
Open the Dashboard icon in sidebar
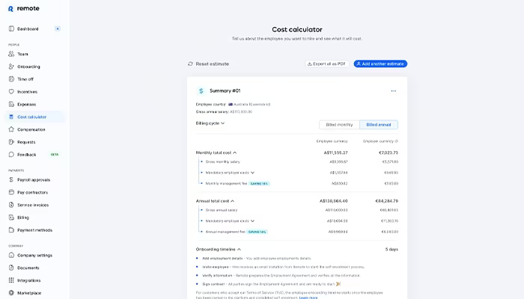click(x=11, y=28)
